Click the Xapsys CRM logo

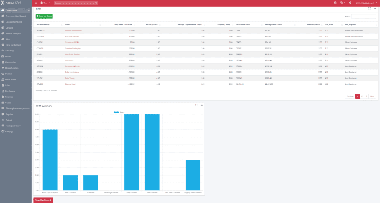pos(11,3)
